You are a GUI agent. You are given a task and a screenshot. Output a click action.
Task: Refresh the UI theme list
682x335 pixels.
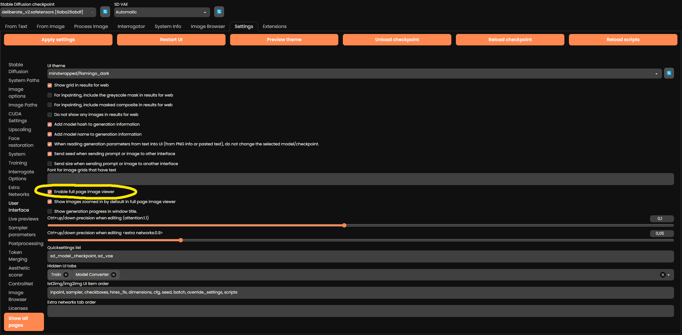pos(669,73)
